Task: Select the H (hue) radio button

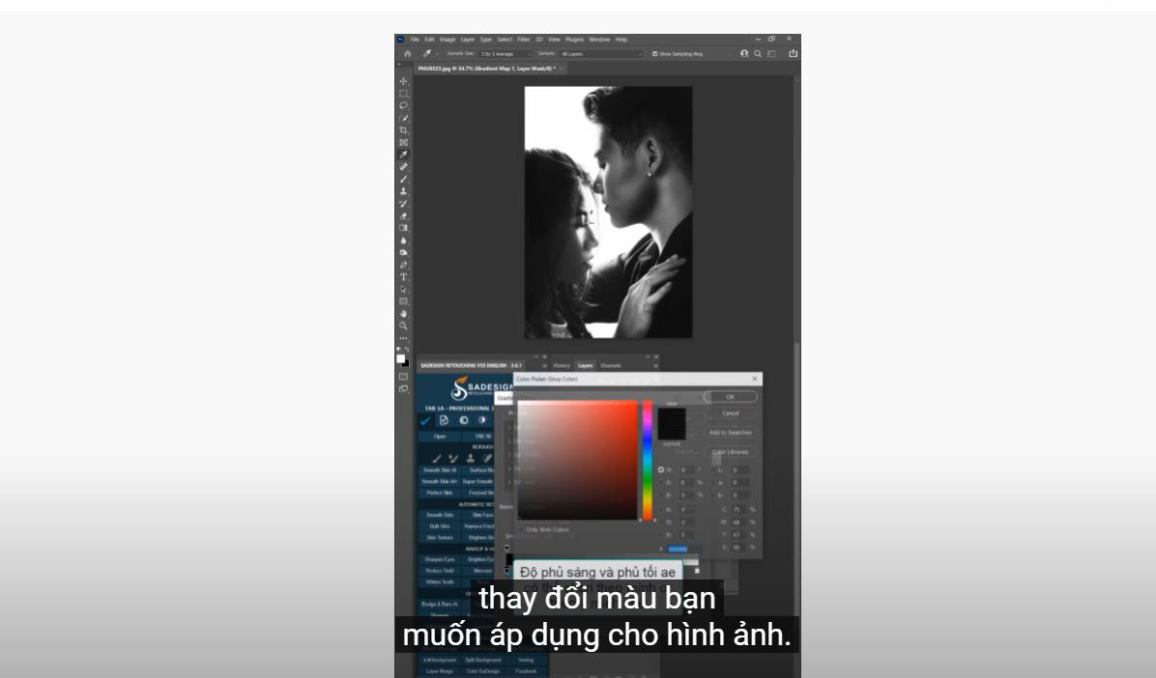Action: (661, 470)
